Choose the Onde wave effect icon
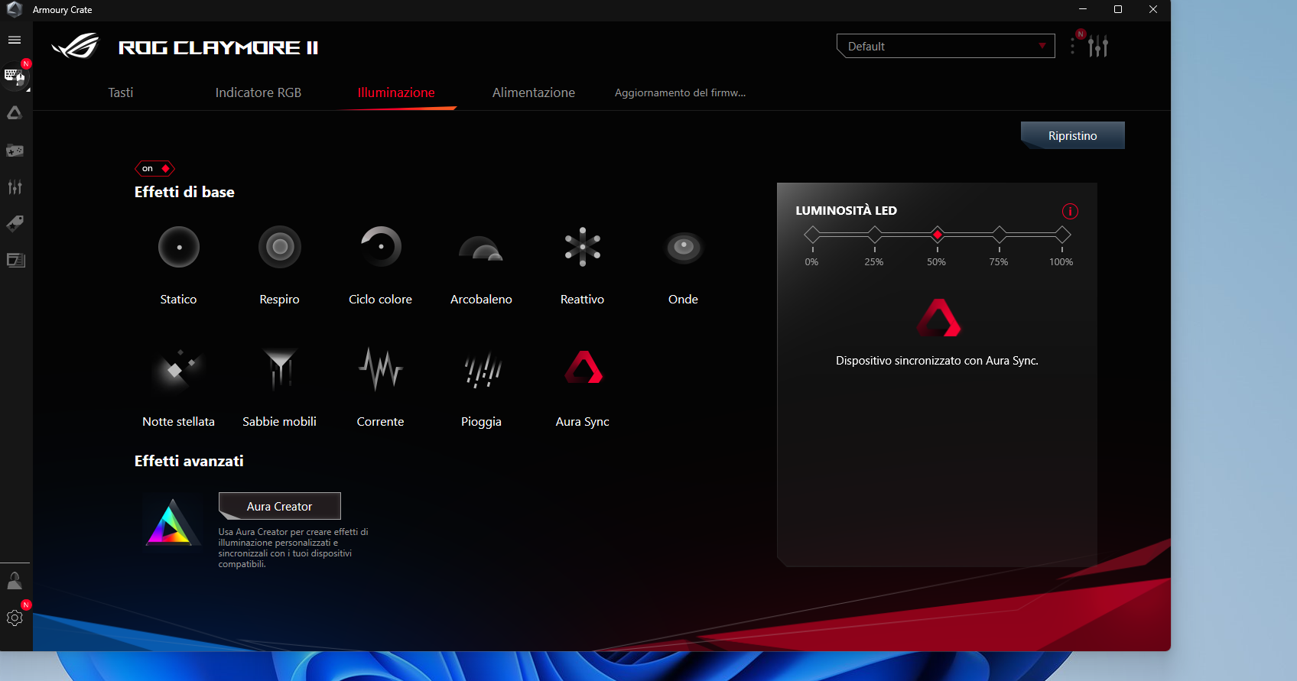 (x=684, y=247)
